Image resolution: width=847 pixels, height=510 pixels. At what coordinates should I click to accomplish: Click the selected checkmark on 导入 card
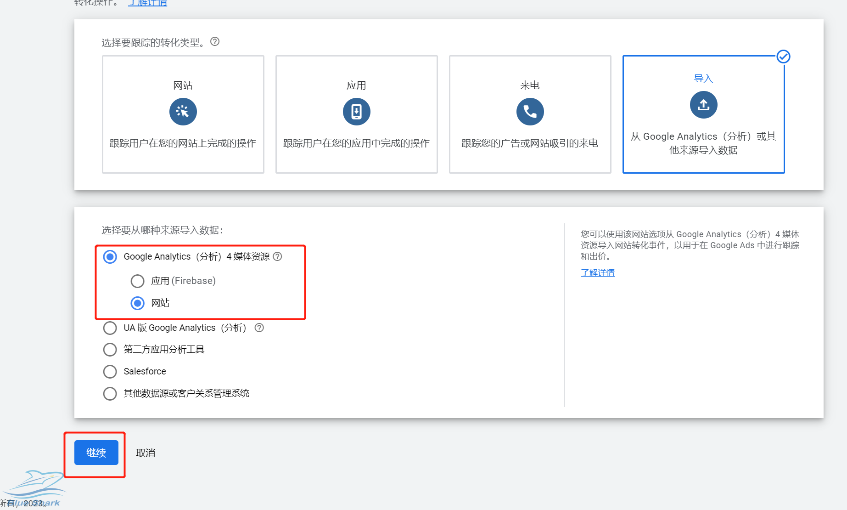pos(783,57)
